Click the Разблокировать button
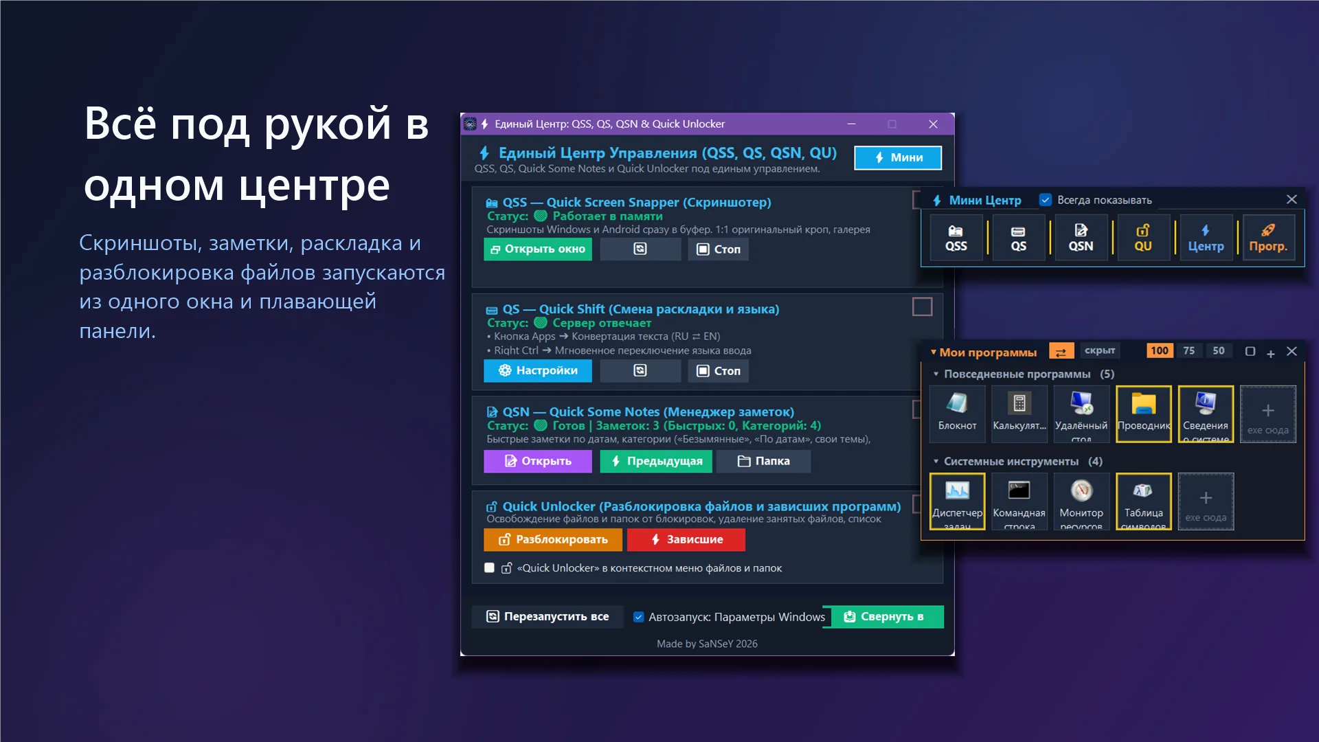The width and height of the screenshot is (1319, 742). (x=553, y=539)
